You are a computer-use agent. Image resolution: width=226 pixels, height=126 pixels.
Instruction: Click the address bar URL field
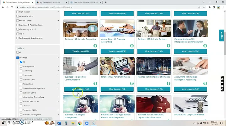coord(107,7)
